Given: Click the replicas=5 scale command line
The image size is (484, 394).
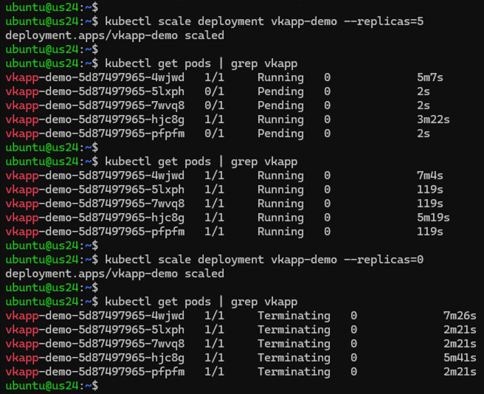Looking at the screenshot, I should 215,21.
